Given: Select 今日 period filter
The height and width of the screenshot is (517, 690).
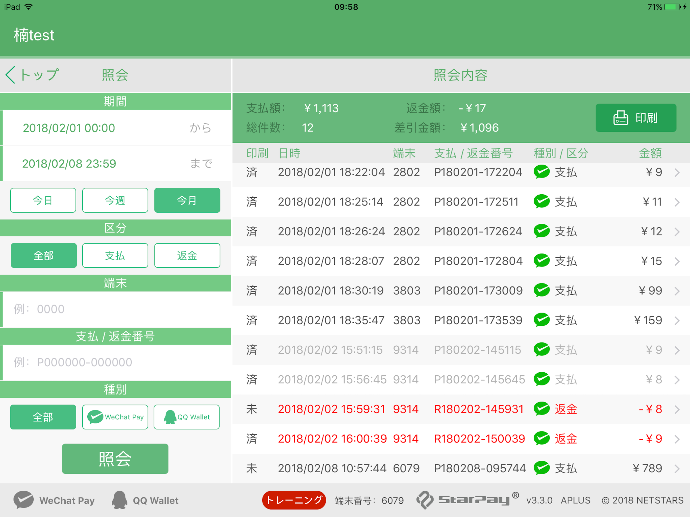Looking at the screenshot, I should [x=43, y=200].
